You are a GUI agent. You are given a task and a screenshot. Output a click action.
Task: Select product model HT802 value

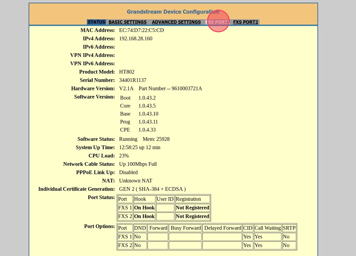click(x=127, y=72)
